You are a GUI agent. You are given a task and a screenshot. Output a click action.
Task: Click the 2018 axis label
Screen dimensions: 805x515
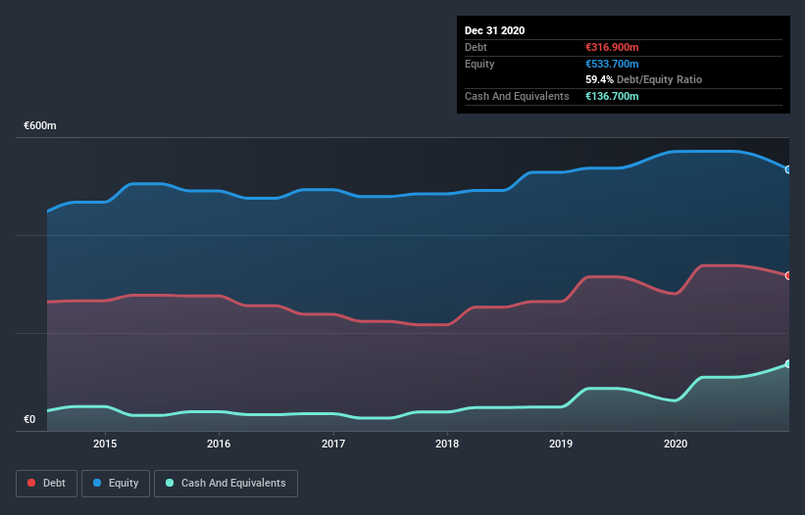pos(447,444)
